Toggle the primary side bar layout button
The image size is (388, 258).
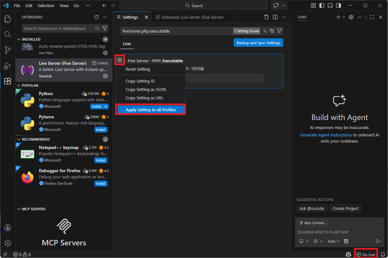point(322,5)
